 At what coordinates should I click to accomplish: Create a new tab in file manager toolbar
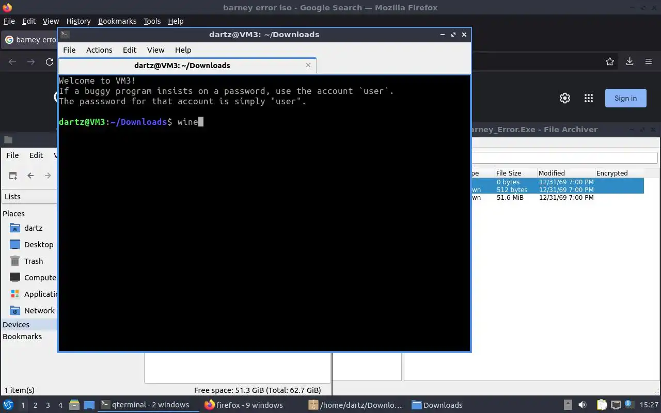pyautogui.click(x=13, y=176)
